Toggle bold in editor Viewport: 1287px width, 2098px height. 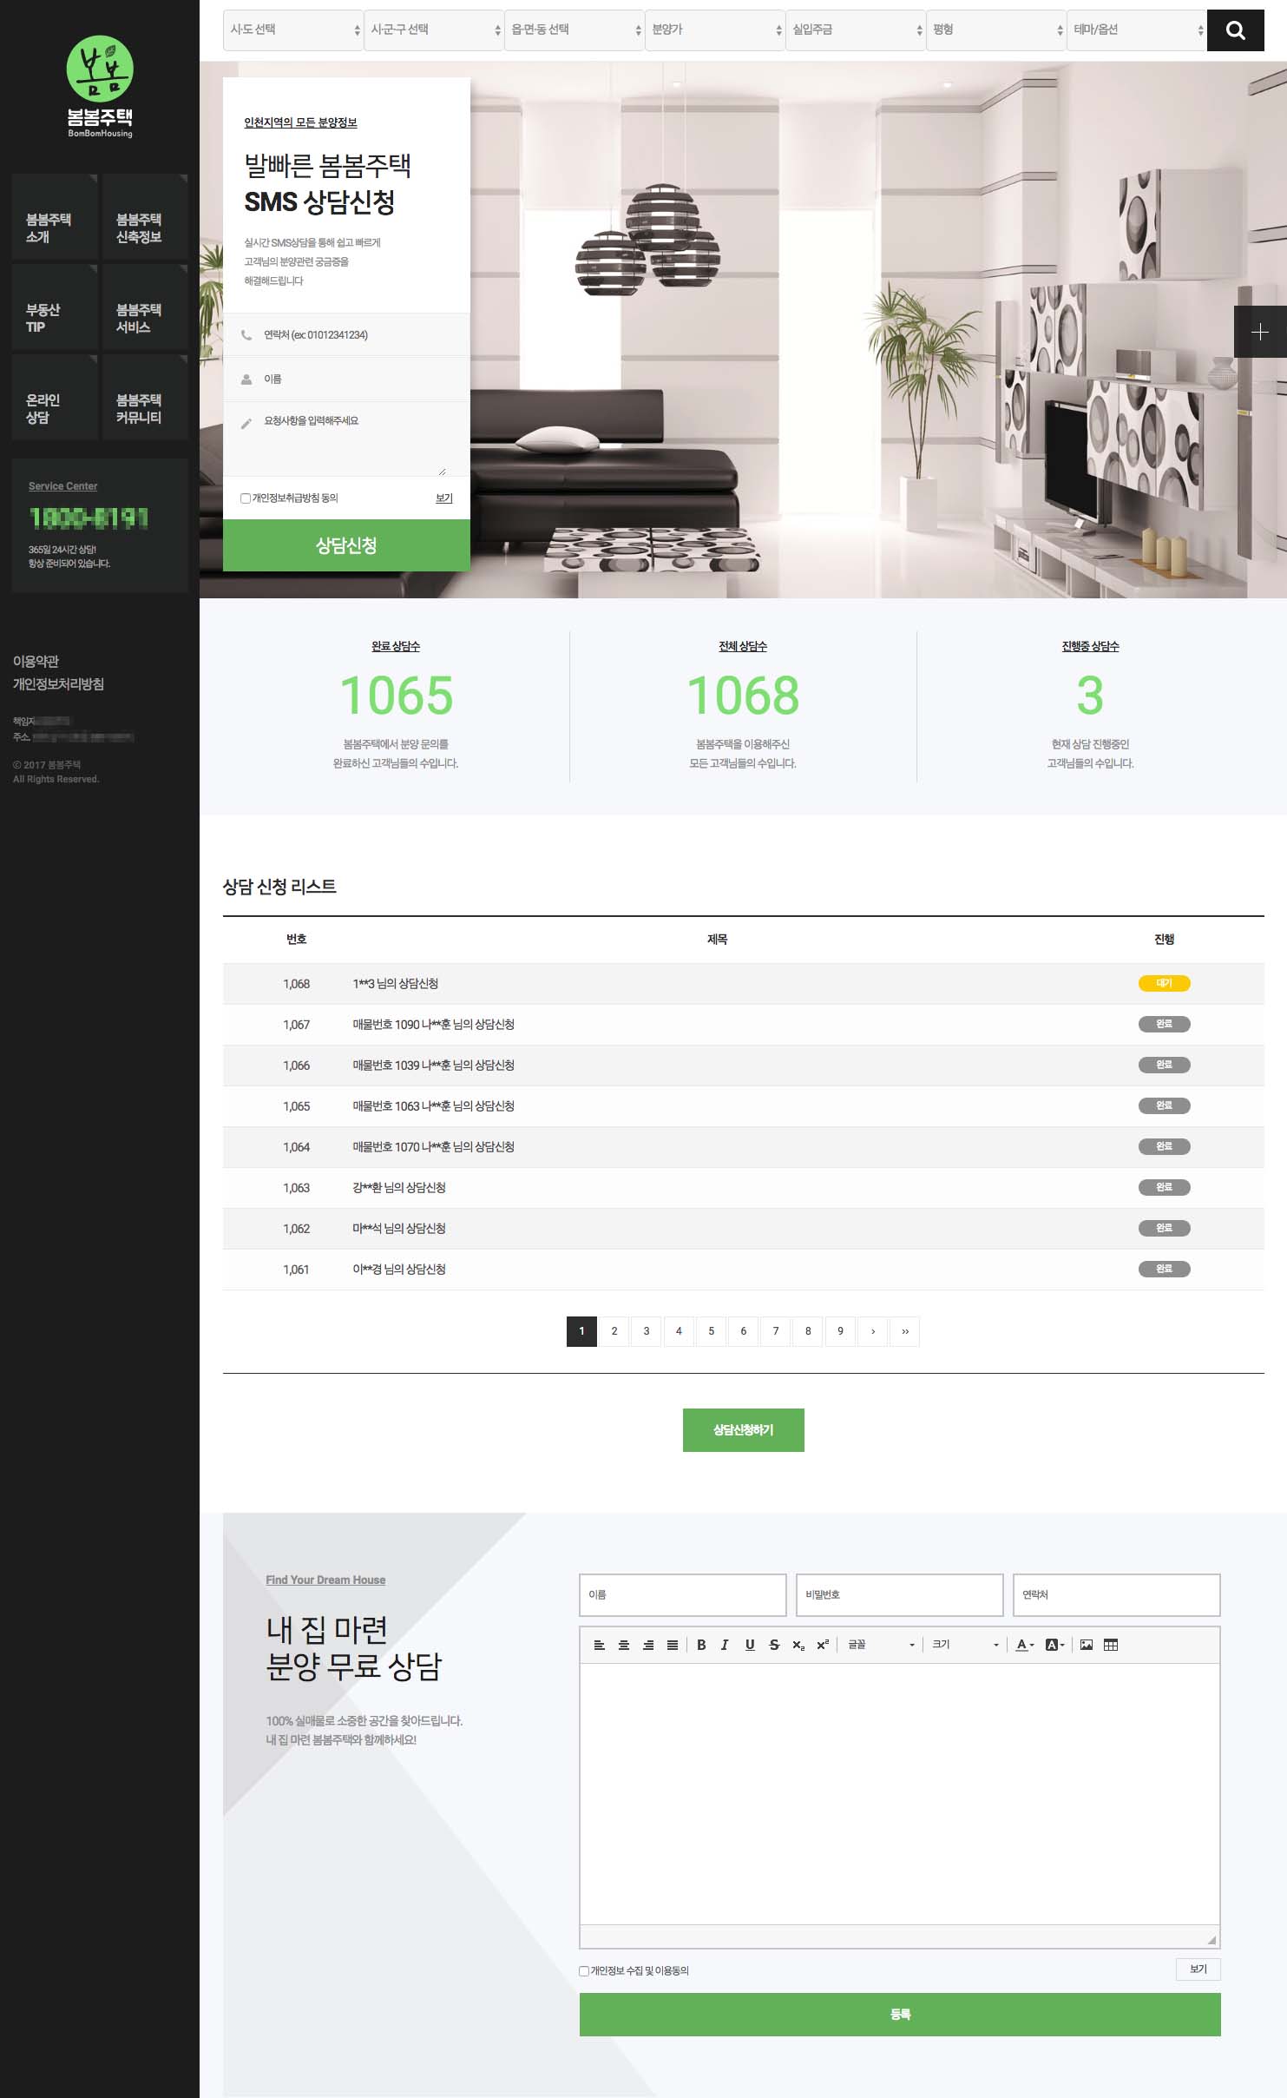pos(701,1645)
